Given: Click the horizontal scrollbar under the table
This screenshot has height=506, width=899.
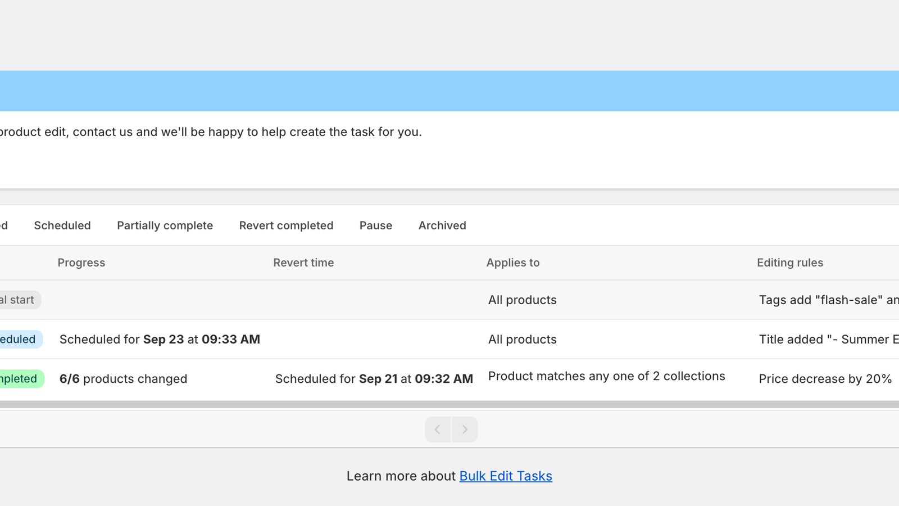Looking at the screenshot, I should coord(449,404).
